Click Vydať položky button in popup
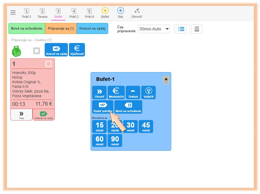Image resolution: width=260 pixels, height=194 pixels. pyautogui.click(x=103, y=107)
